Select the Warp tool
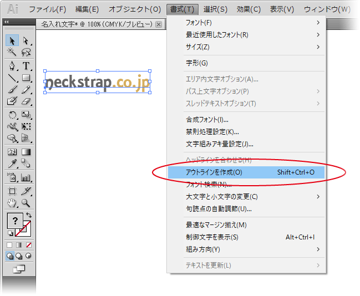 click(x=12, y=126)
